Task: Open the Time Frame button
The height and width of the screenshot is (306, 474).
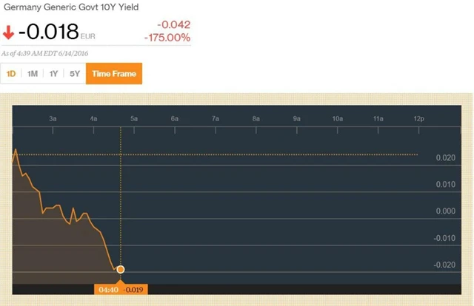Action: 113,74
